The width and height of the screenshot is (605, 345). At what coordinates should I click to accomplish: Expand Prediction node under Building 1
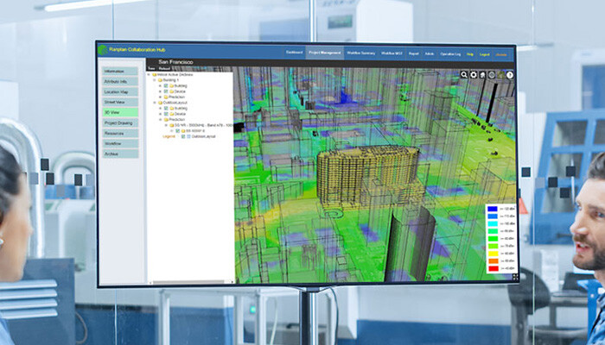(160, 97)
